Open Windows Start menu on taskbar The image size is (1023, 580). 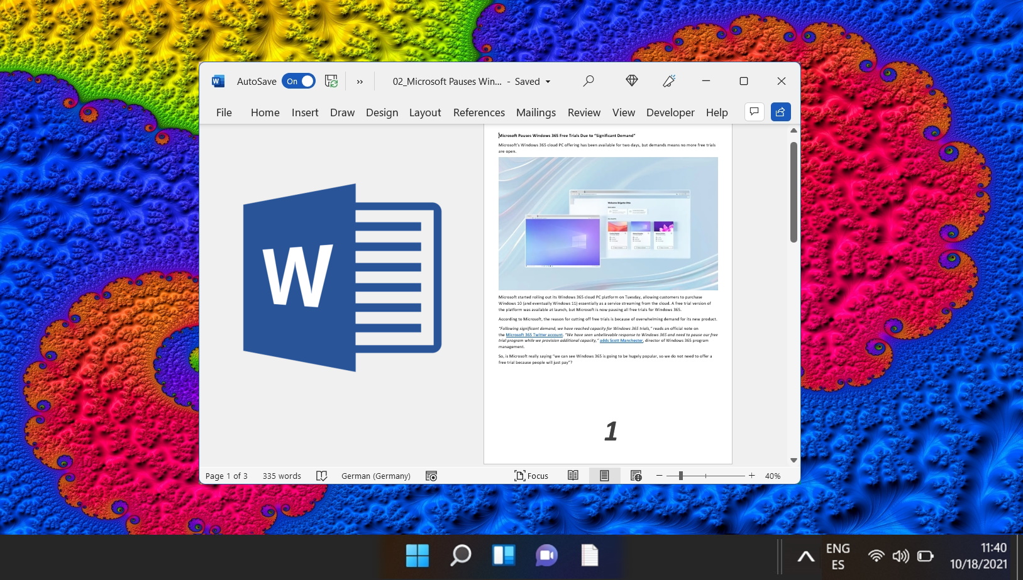click(417, 555)
